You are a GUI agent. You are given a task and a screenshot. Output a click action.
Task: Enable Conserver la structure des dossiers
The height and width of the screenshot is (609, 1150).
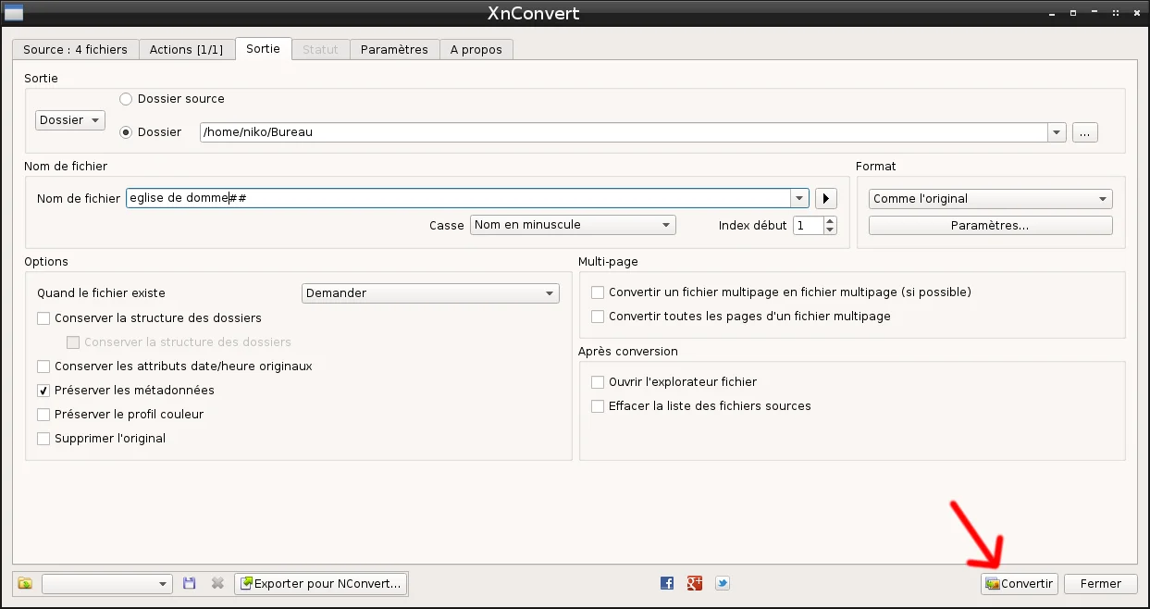pos(43,318)
